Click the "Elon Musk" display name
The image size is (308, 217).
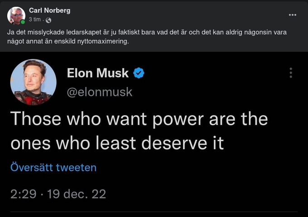[98, 73]
